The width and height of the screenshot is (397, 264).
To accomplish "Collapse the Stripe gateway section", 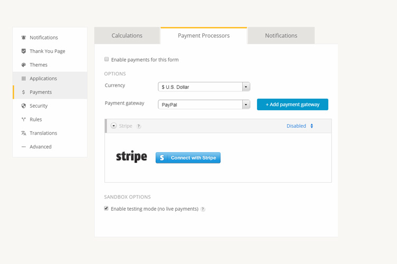I will [x=114, y=126].
